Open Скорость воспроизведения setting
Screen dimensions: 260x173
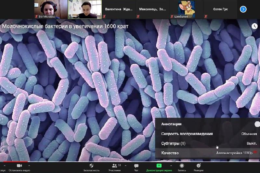tap(207, 134)
